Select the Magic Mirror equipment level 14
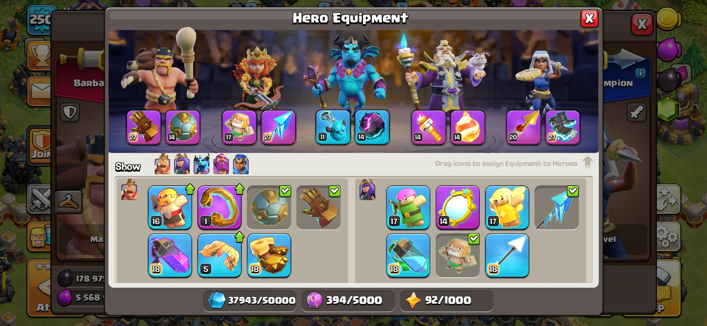The width and height of the screenshot is (707, 326). click(x=457, y=207)
